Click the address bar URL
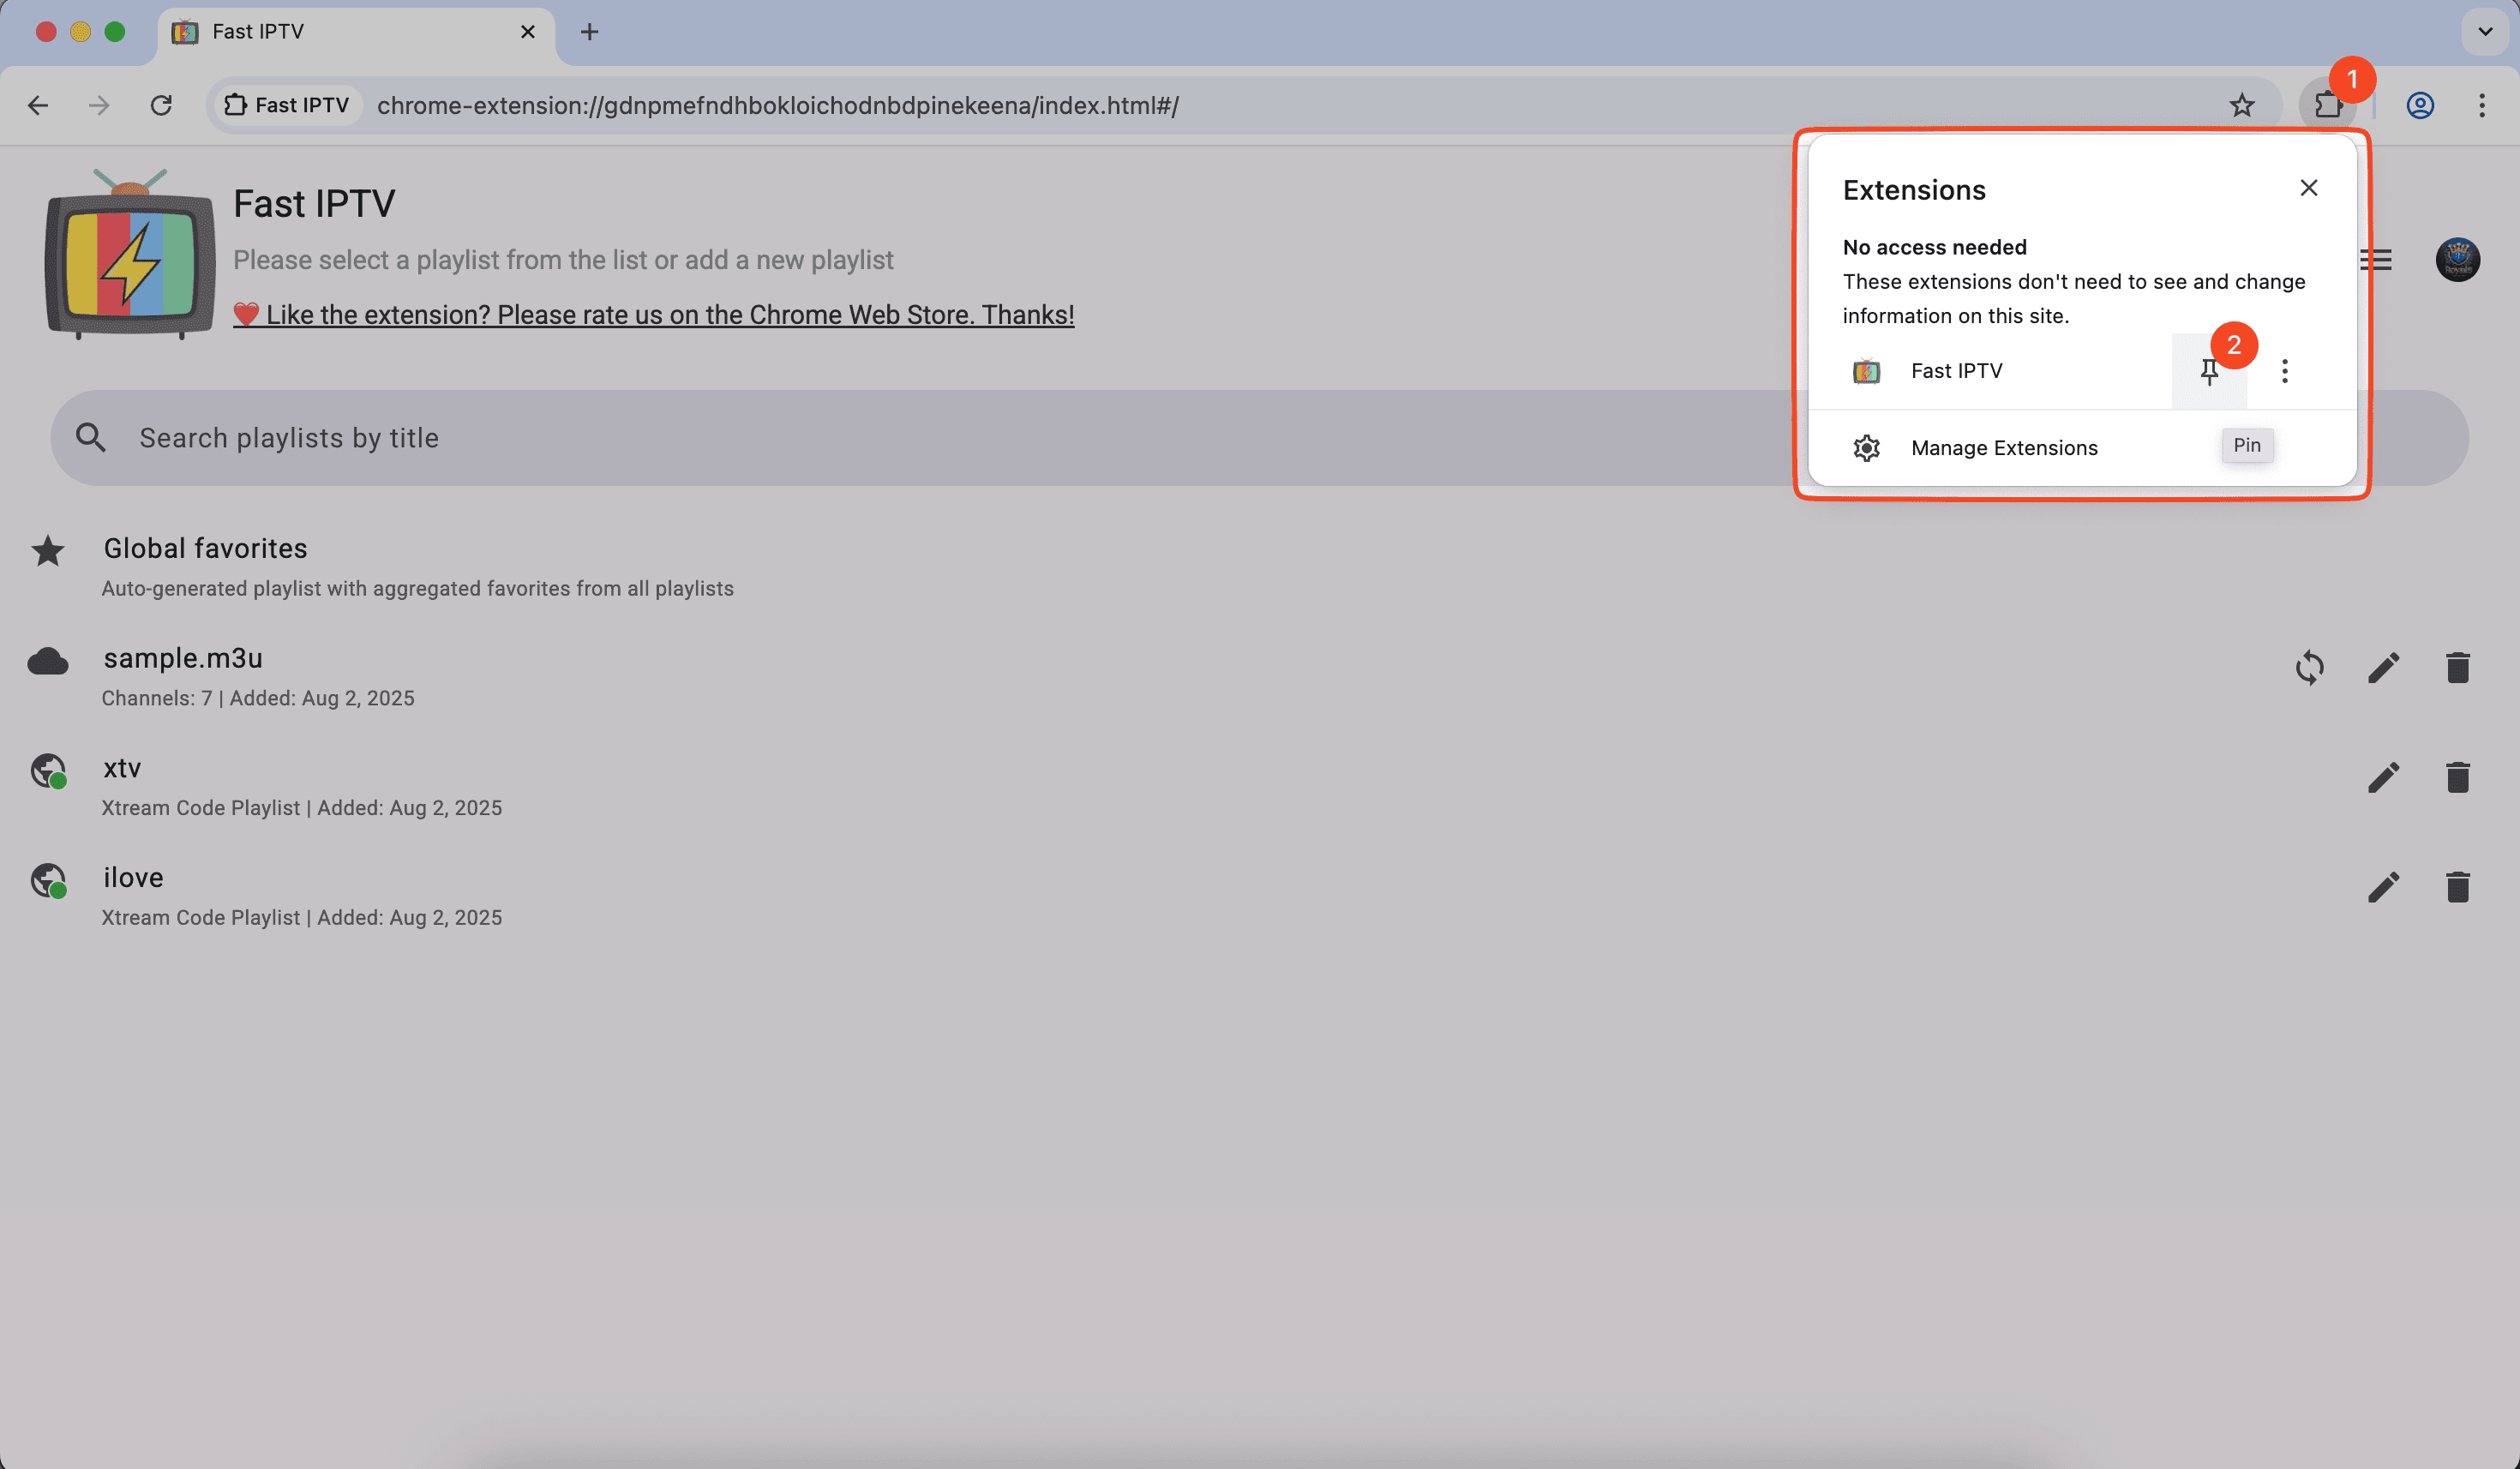This screenshot has height=1469, width=2520. click(777, 105)
